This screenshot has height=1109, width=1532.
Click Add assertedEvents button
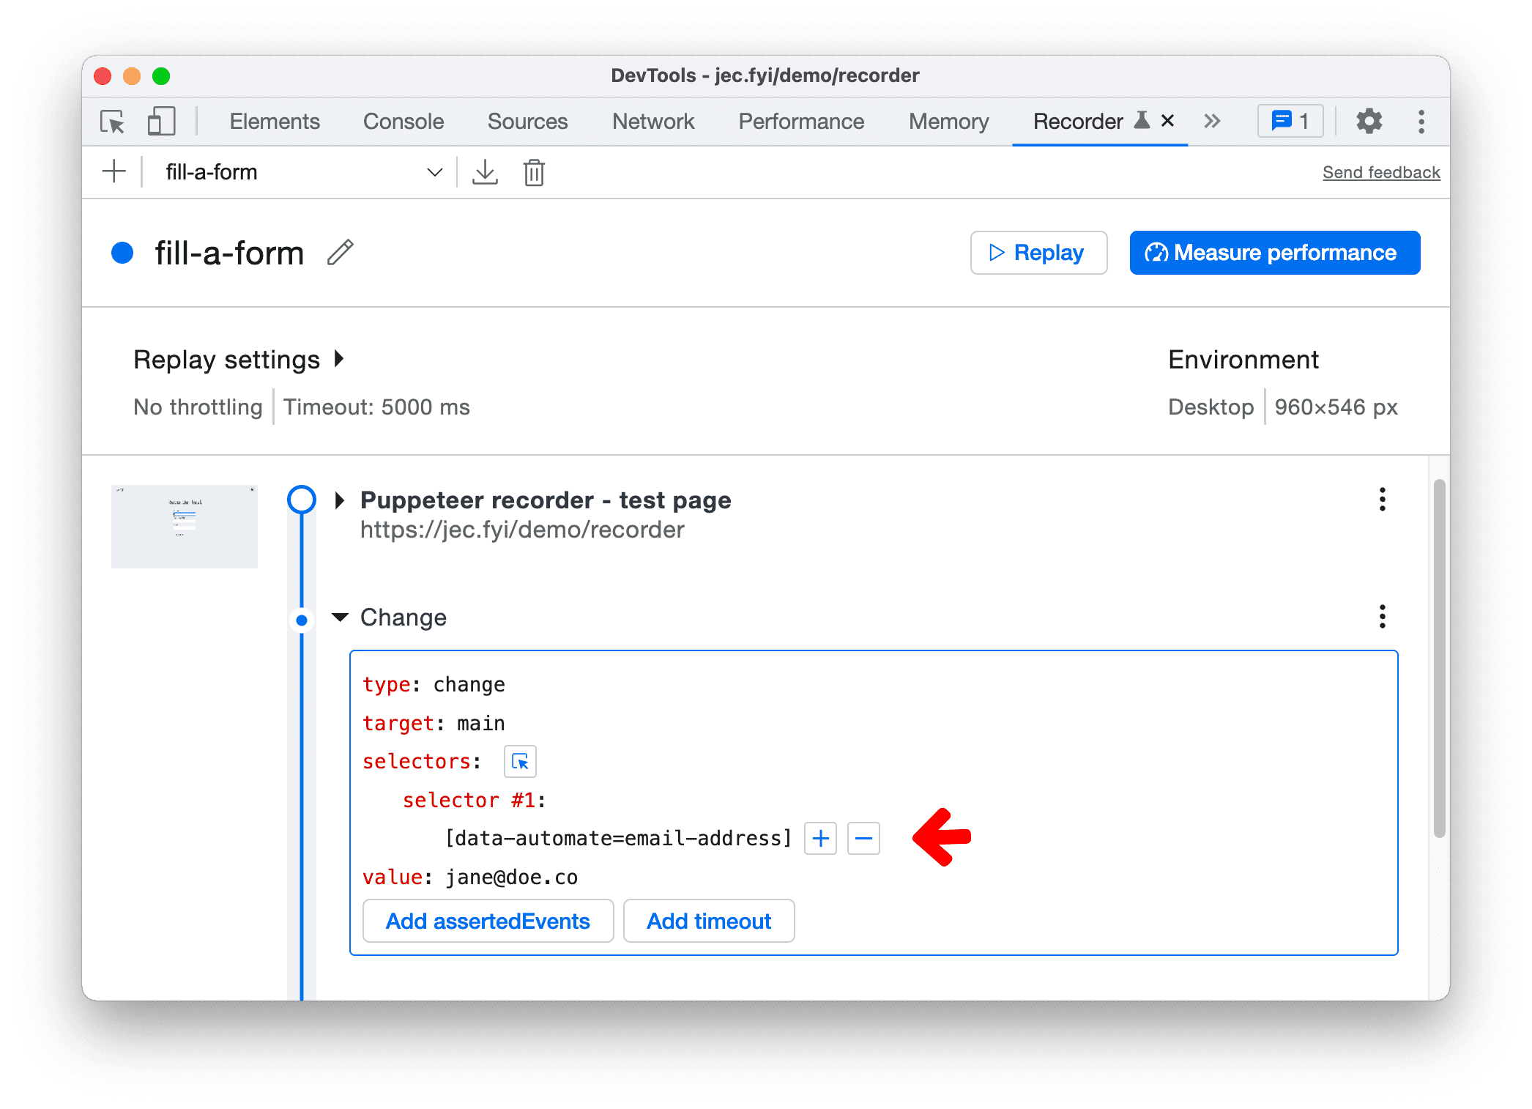click(486, 920)
